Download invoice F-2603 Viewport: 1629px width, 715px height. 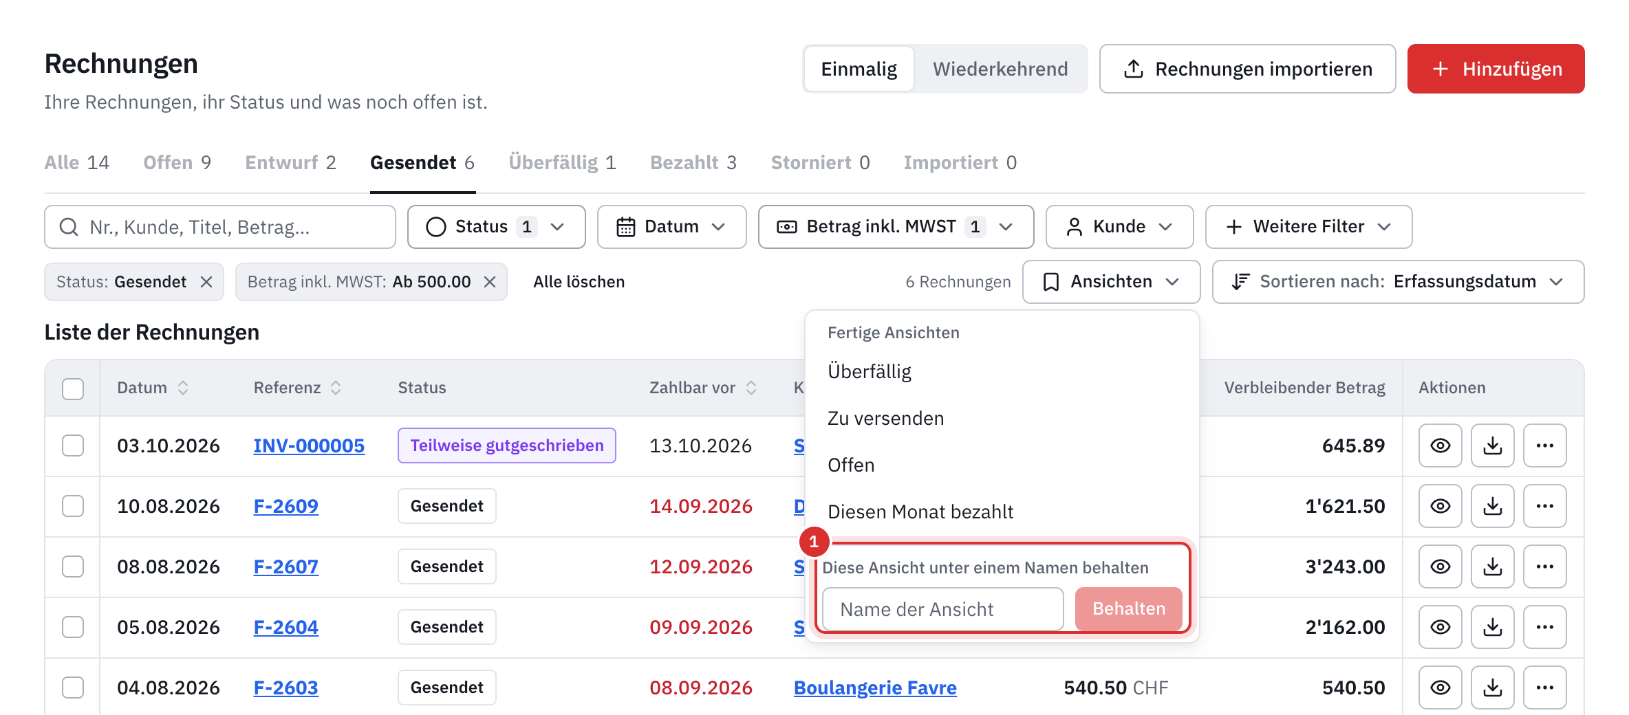coord(1492,687)
